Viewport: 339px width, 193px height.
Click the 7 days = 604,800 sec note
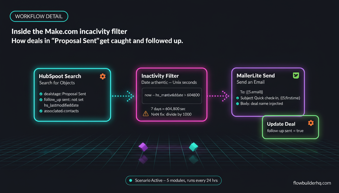(168, 109)
